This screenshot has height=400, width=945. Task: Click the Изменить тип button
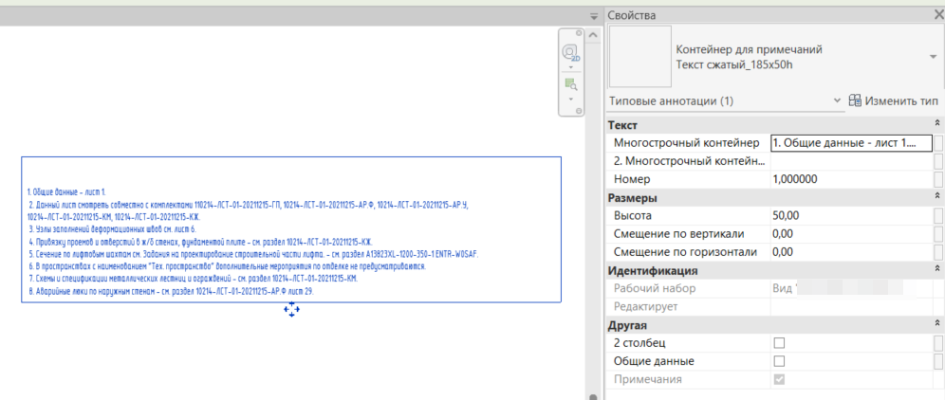click(894, 100)
